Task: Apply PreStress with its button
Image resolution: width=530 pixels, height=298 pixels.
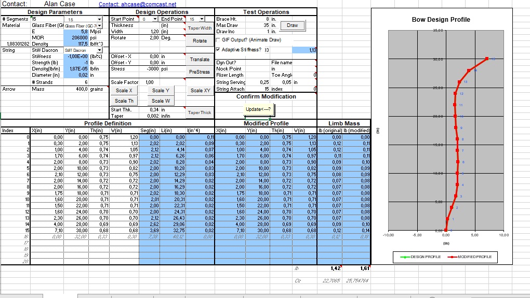Action: (200, 72)
